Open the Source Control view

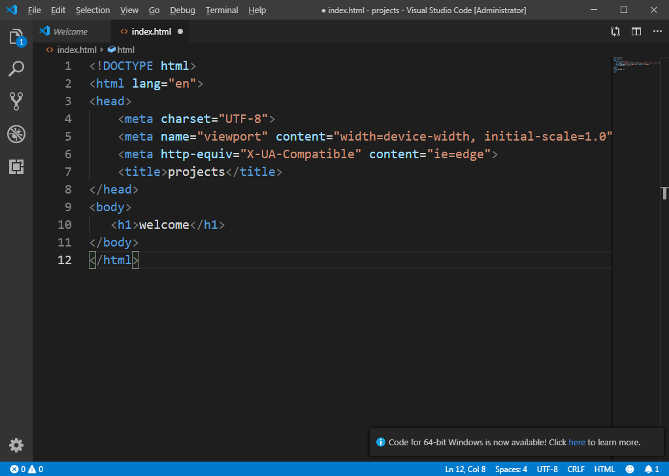16,101
